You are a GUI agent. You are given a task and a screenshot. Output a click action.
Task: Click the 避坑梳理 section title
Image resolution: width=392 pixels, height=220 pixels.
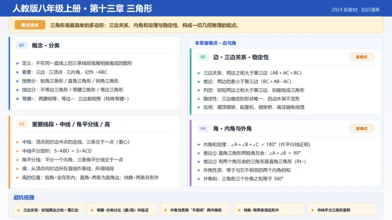pyautogui.click(x=24, y=198)
